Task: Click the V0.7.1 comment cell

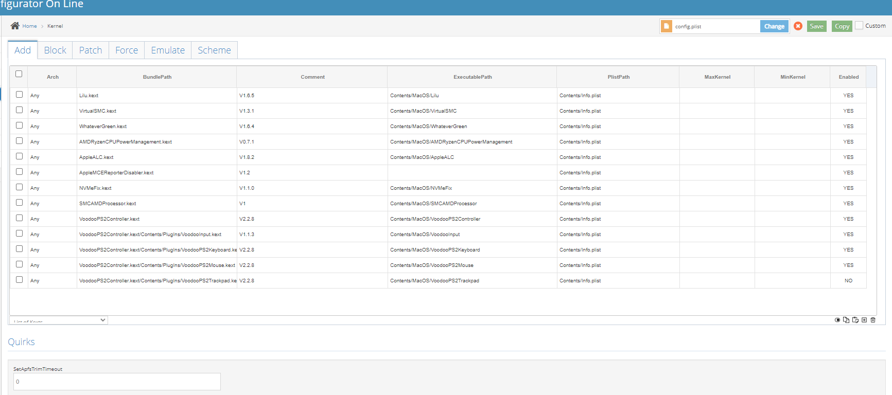Action: [x=312, y=142]
